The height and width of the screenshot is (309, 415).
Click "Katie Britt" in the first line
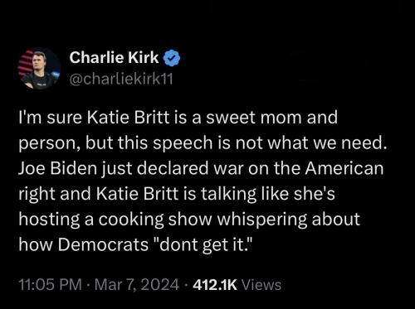coord(128,118)
